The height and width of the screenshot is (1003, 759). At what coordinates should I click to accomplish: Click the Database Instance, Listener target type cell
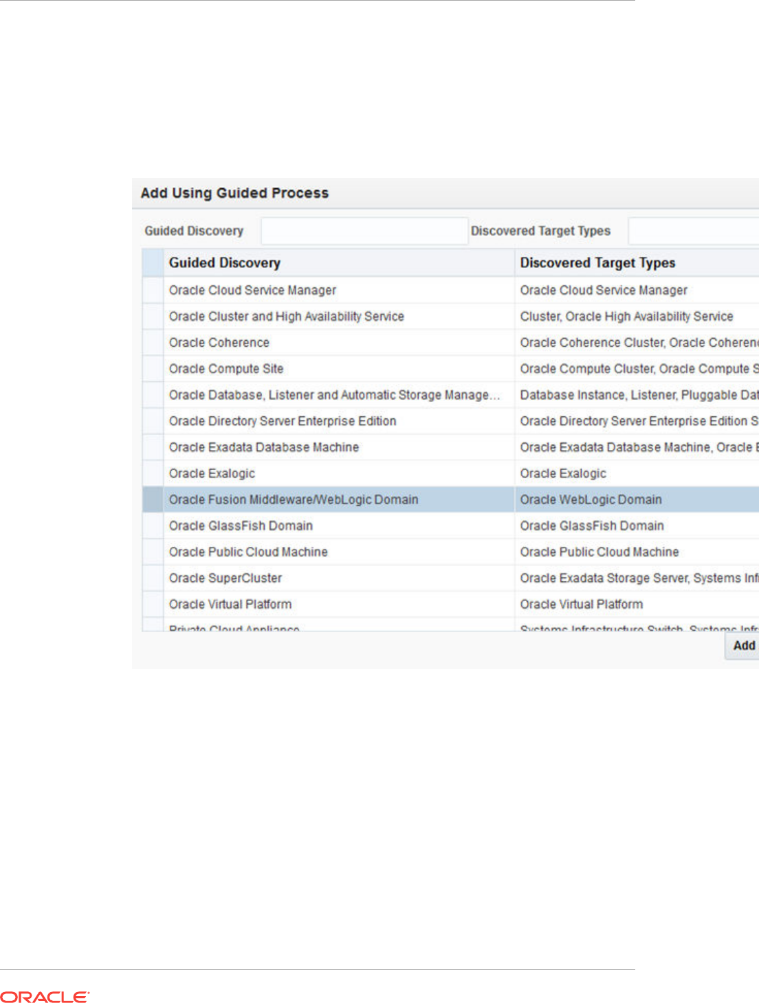[x=637, y=395]
